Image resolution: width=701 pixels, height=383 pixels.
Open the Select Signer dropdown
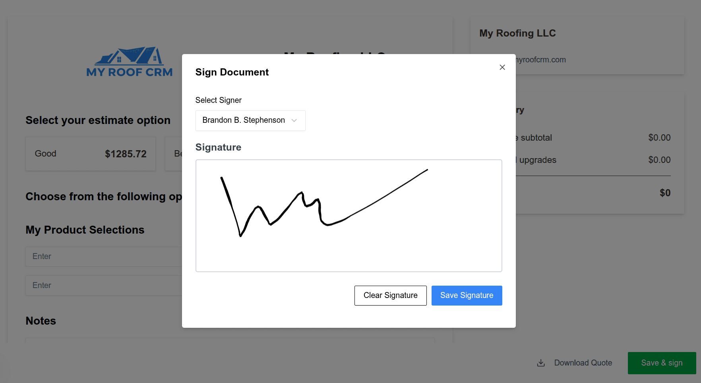(x=250, y=120)
